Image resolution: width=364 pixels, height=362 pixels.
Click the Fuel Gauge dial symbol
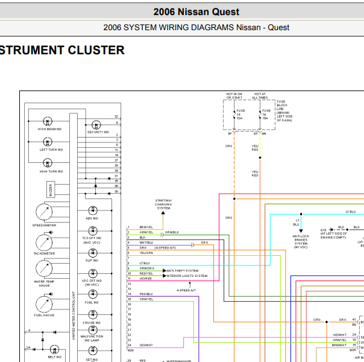[44, 304]
